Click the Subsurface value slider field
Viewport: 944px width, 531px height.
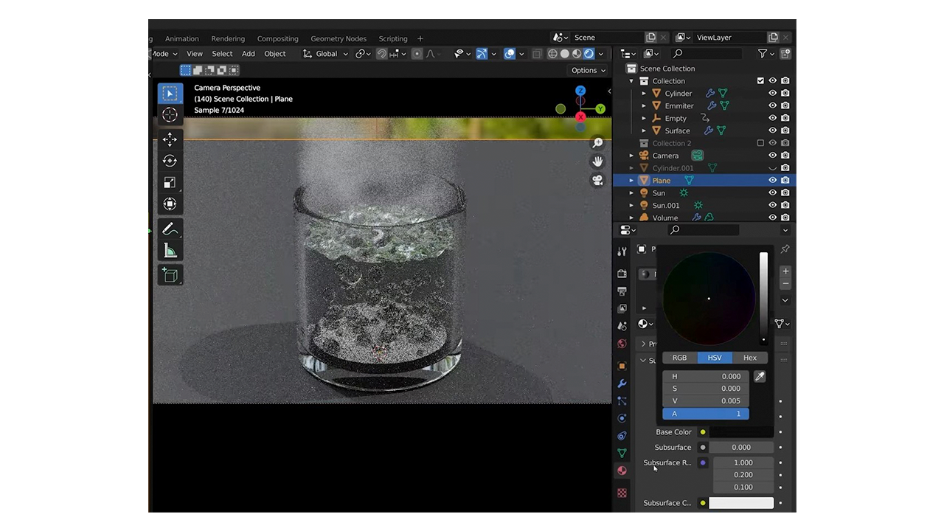click(741, 448)
